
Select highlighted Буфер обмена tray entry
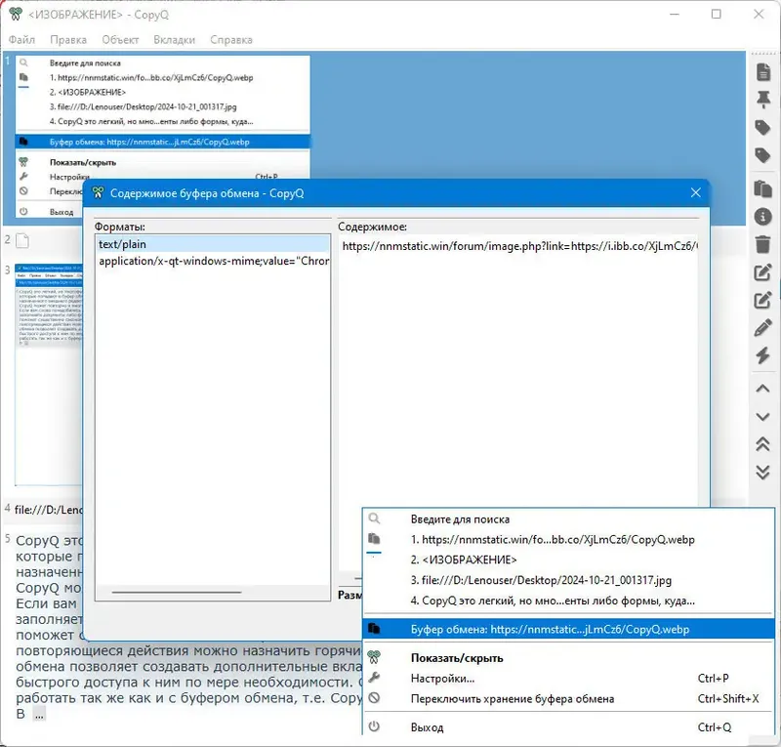tap(568, 629)
